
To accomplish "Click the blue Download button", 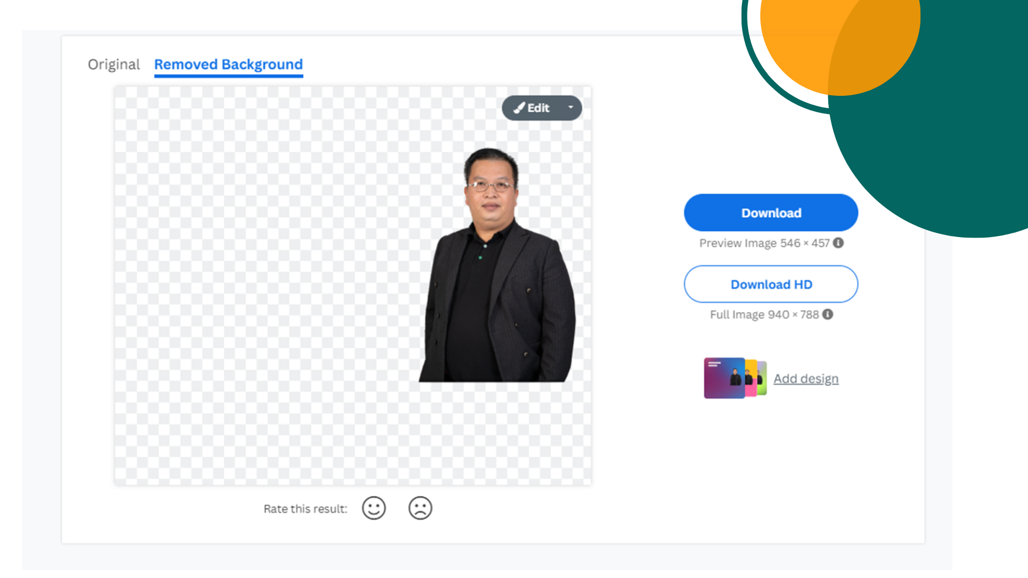I will [x=770, y=213].
